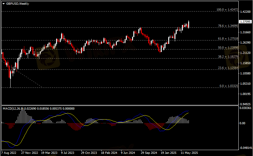Viewport: 253px width, 156px height.
Task: Select the 50.0 = 1.22898 Fibonacci label
Action: [x=228, y=48]
